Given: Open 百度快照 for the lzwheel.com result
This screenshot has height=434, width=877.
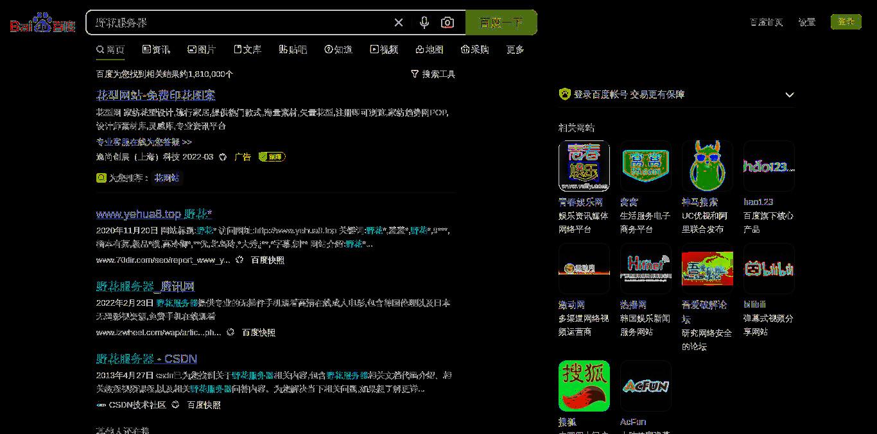Looking at the screenshot, I should (x=259, y=333).
